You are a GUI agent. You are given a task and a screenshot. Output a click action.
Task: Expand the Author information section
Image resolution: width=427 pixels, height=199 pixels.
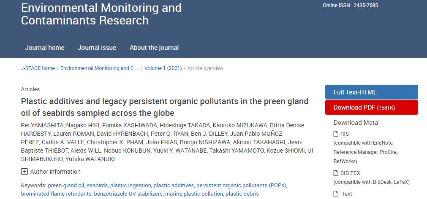pyautogui.click(x=24, y=172)
